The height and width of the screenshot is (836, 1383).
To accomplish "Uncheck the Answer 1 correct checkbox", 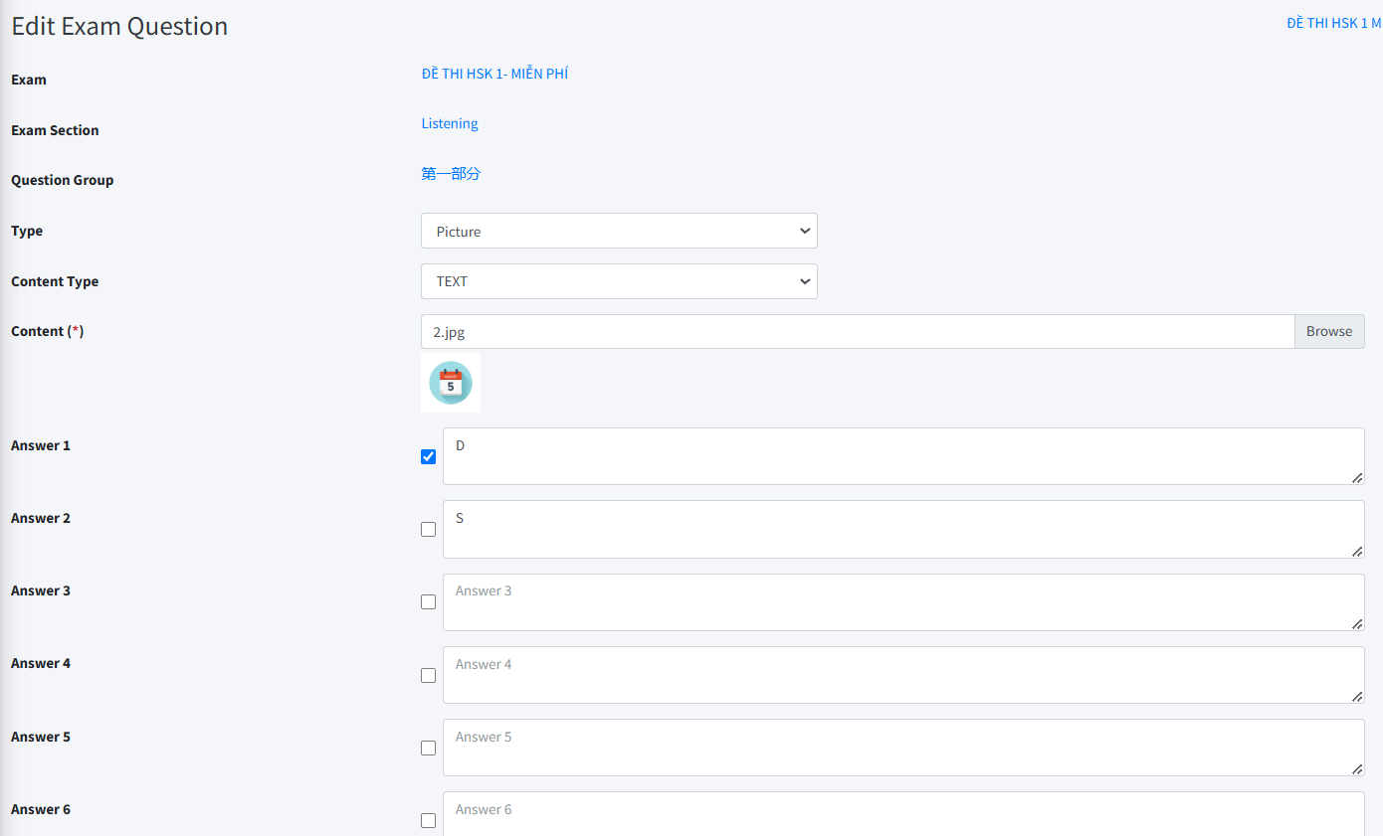I will 428,457.
